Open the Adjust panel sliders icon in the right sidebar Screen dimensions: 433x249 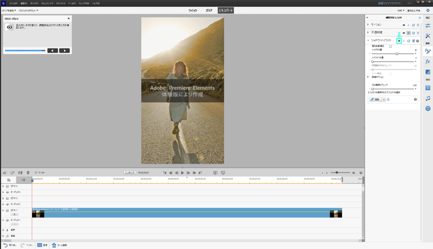click(428, 25)
